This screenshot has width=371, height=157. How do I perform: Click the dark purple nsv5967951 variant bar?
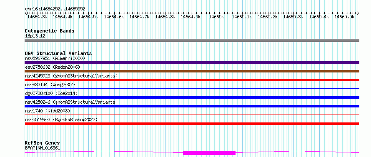[192, 62]
